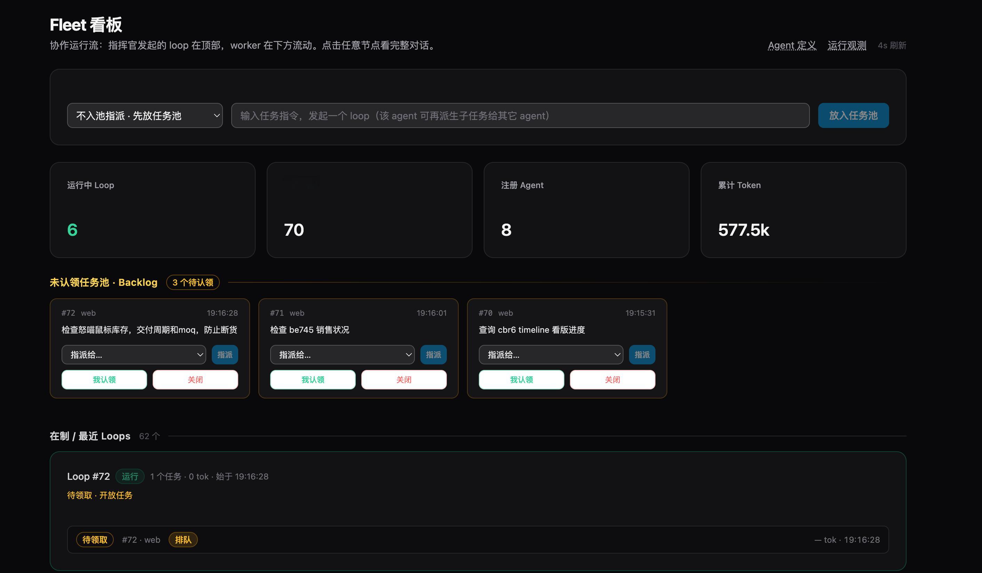Viewport: 982px width, 573px height.
Task: Expand 指派给… dropdown on task #71
Action: [x=342, y=354]
